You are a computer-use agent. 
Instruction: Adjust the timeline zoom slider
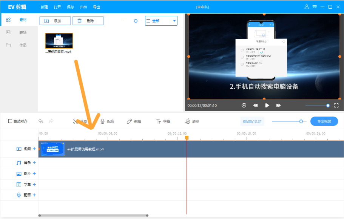click(301, 121)
